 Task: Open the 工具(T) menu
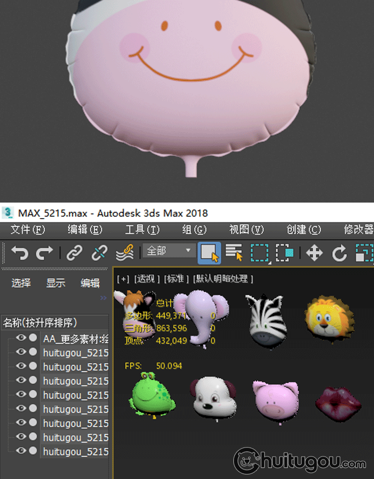point(142,230)
